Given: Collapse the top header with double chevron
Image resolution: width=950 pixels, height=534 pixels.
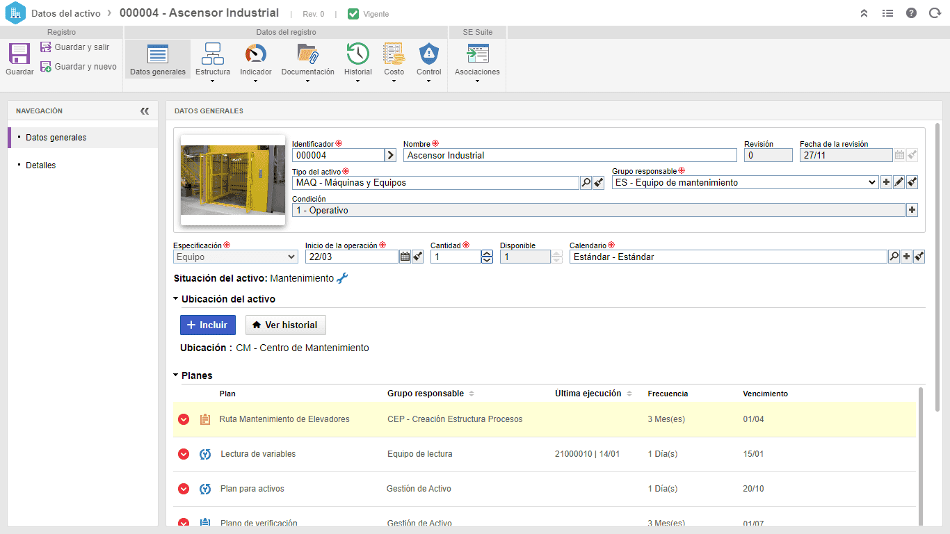Looking at the screenshot, I should [x=864, y=13].
